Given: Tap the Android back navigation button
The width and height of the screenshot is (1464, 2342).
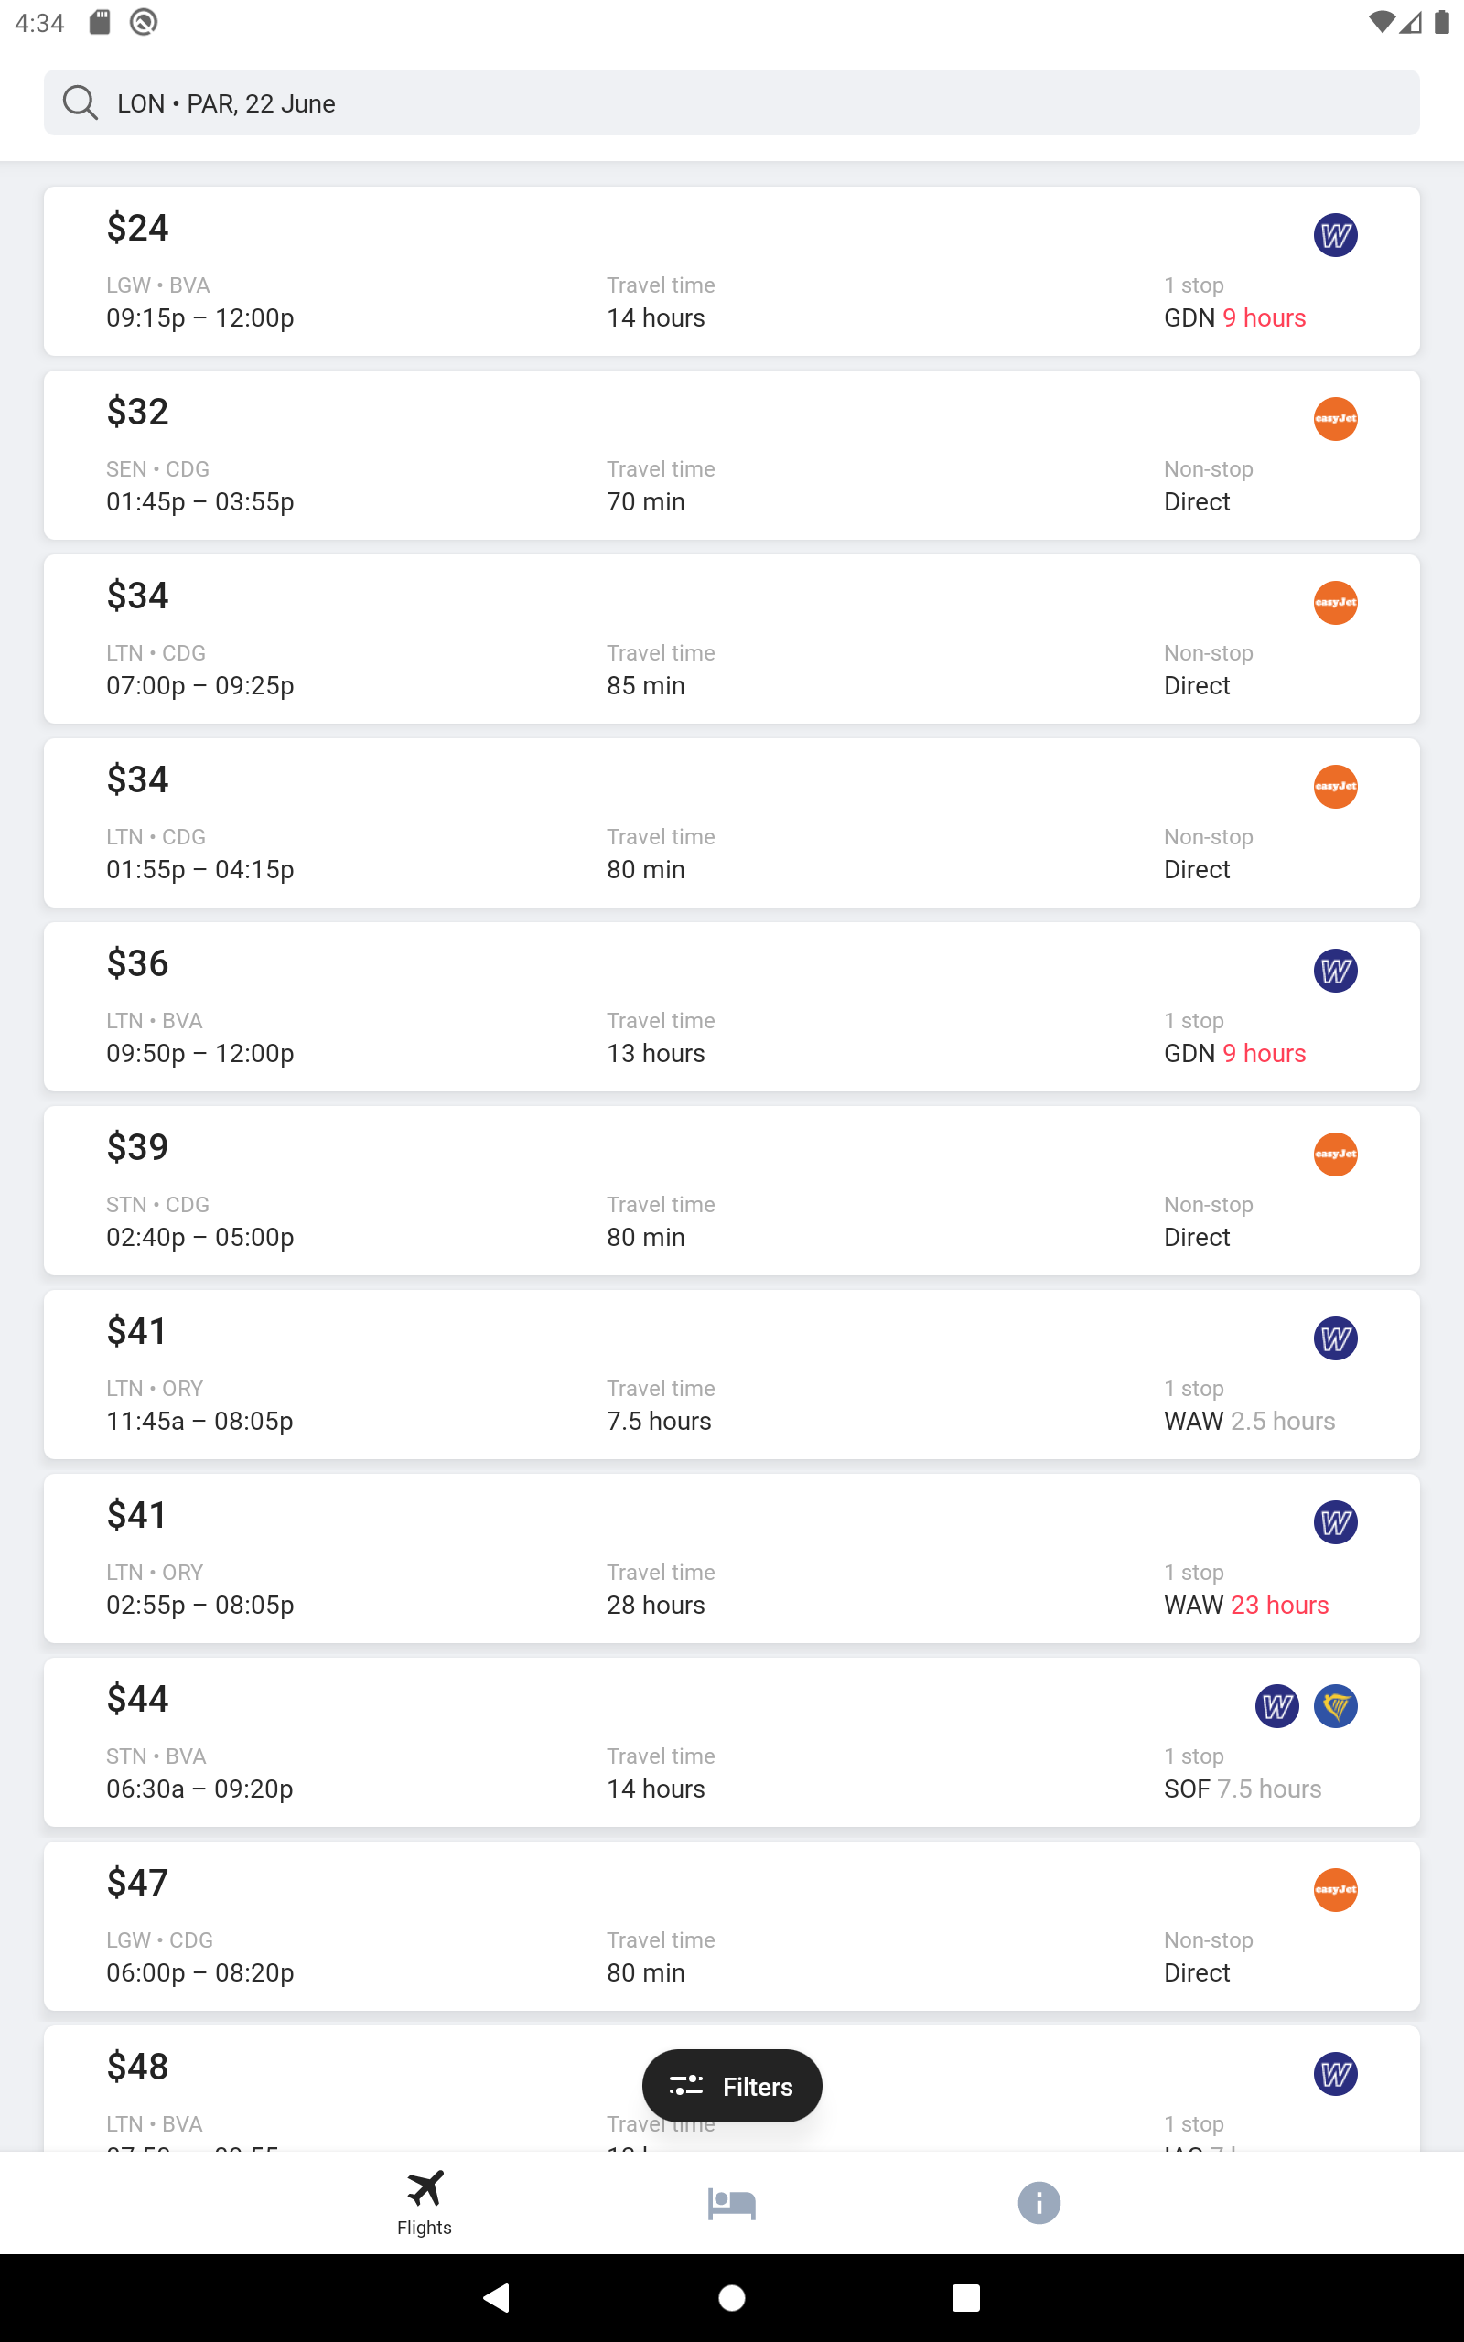Looking at the screenshot, I should 497,2297.
